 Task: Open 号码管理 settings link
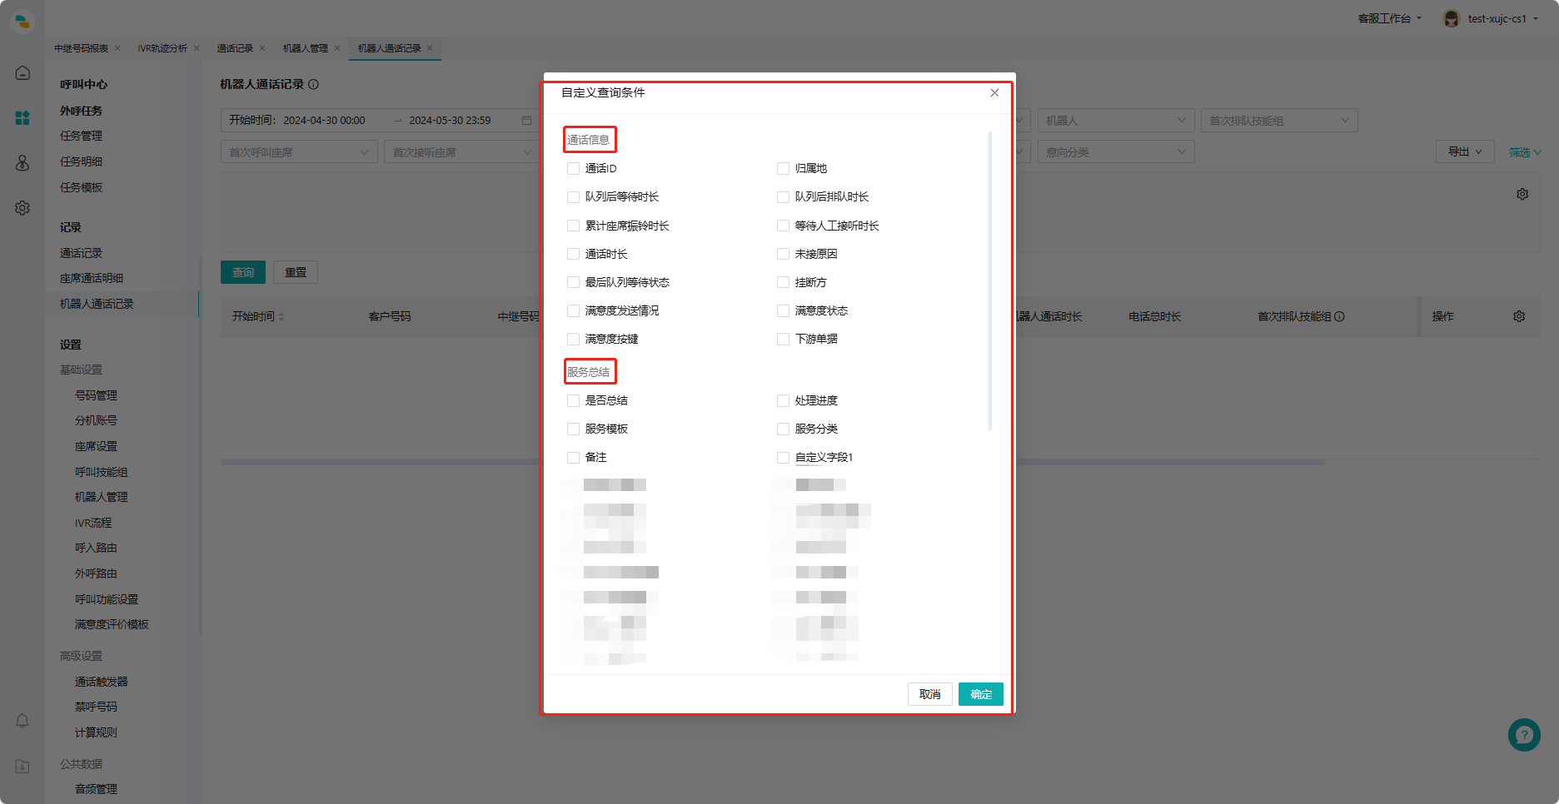coord(96,395)
